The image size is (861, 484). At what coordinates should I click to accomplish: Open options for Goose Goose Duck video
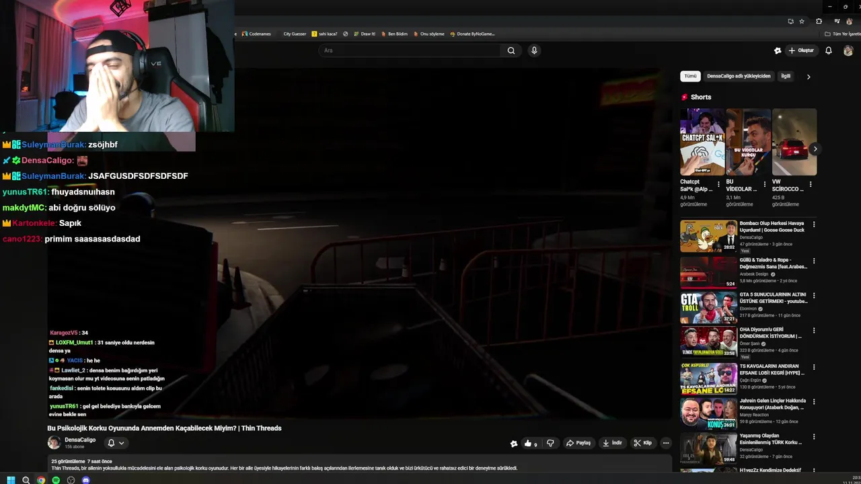pos(814,225)
